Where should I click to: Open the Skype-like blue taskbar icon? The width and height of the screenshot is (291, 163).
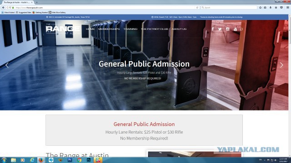(x=51, y=160)
